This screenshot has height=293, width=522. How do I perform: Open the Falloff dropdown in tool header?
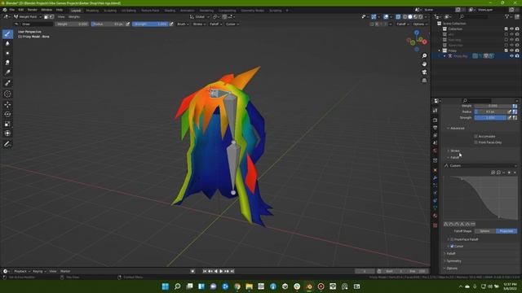click(215, 24)
